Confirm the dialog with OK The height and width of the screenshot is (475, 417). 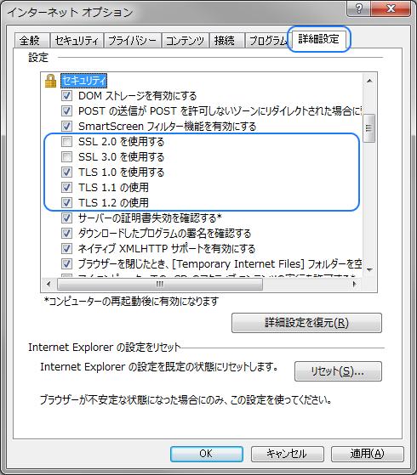(x=207, y=454)
